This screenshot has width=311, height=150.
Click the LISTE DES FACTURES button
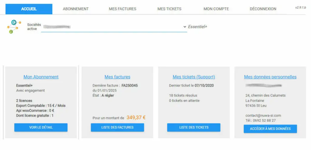coord(117,127)
